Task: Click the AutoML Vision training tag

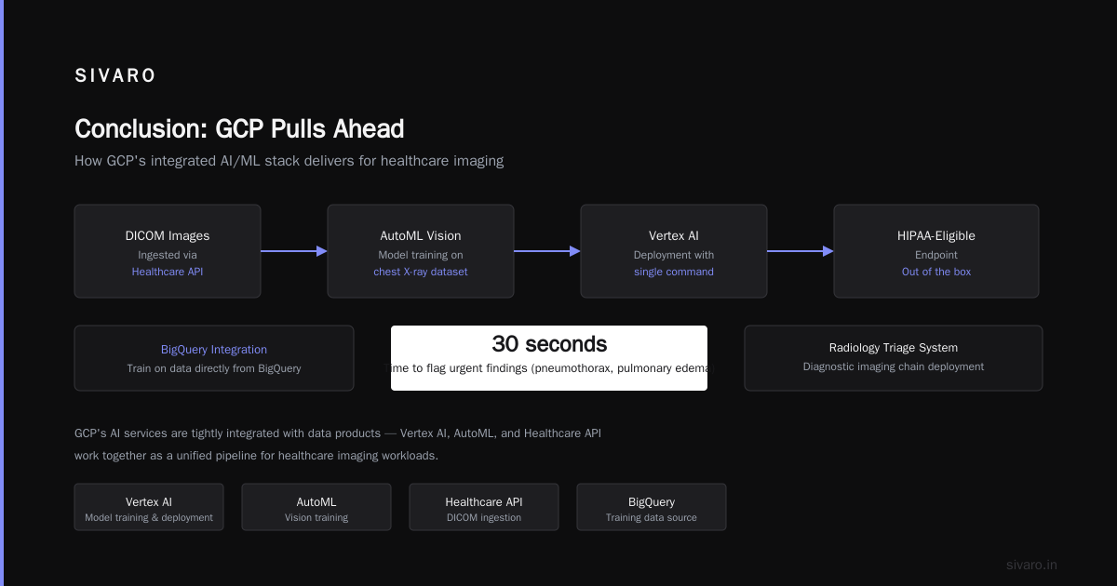Action: click(316, 507)
